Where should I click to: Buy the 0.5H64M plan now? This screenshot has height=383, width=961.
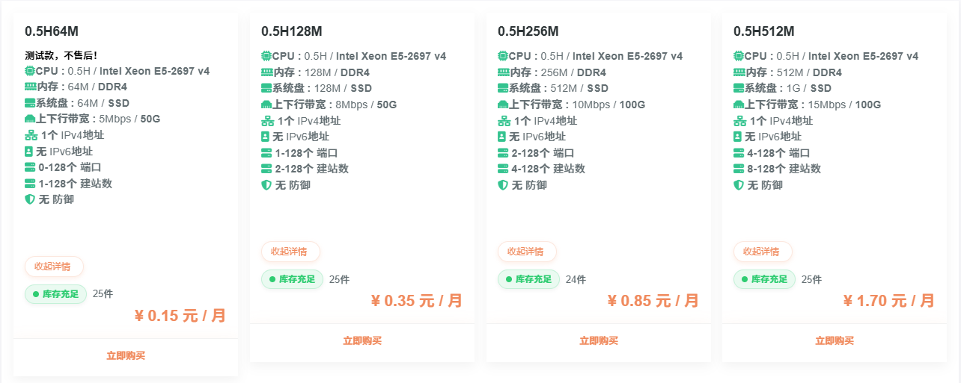[126, 355]
